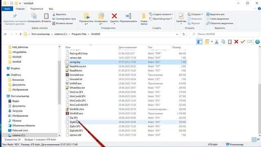Click Обратить выделение button
Viewport: 261px width, 147px height.
coord(220,23)
